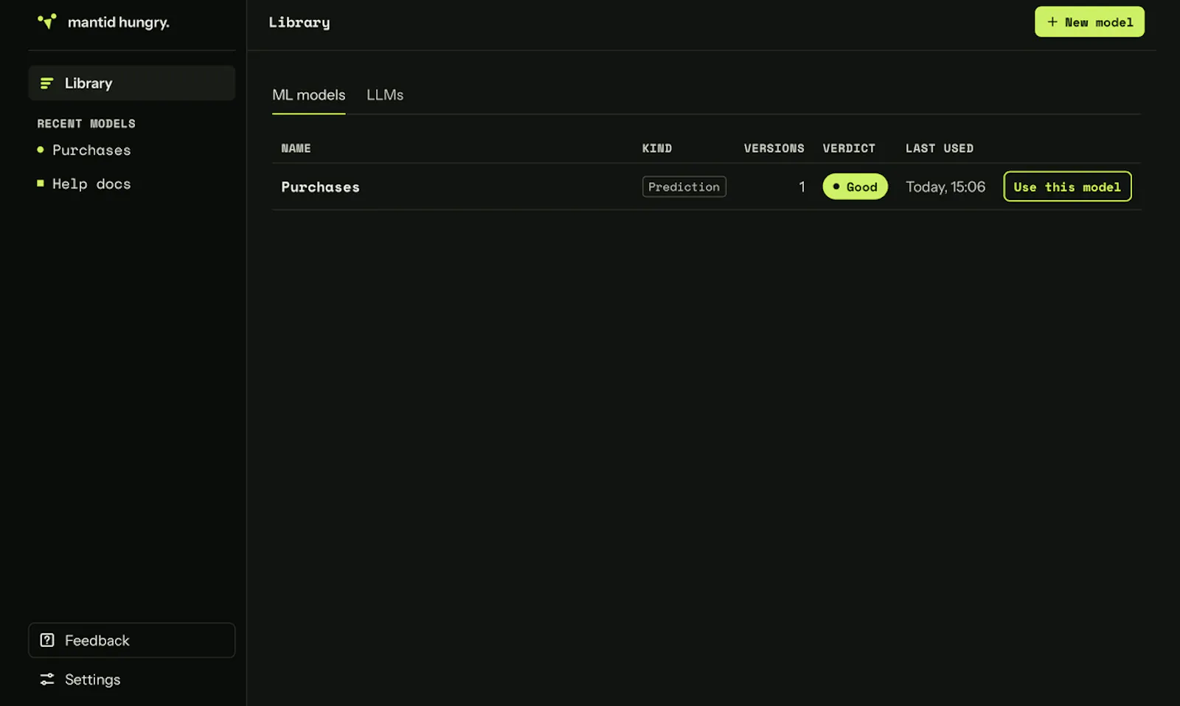Open Library in the sidebar
The width and height of the screenshot is (1180, 706).
point(132,83)
